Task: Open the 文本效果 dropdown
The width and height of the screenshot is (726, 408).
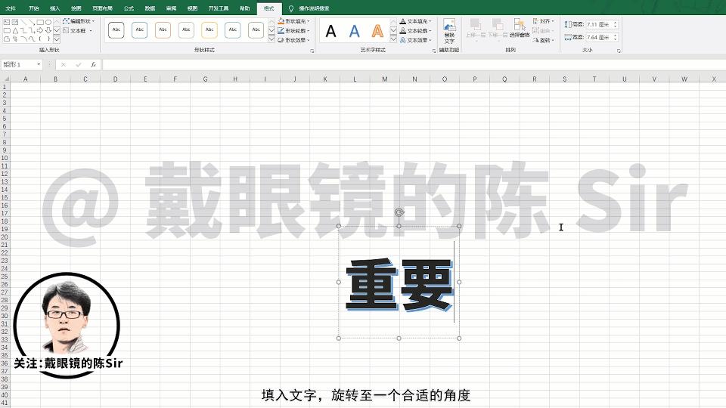Action: [416, 40]
